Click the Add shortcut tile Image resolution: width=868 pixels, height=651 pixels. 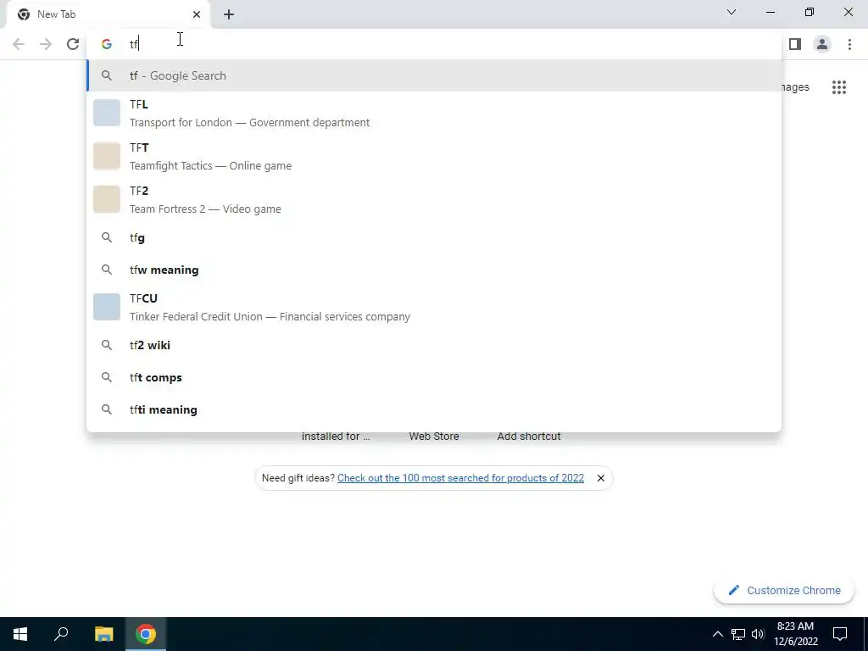(529, 437)
